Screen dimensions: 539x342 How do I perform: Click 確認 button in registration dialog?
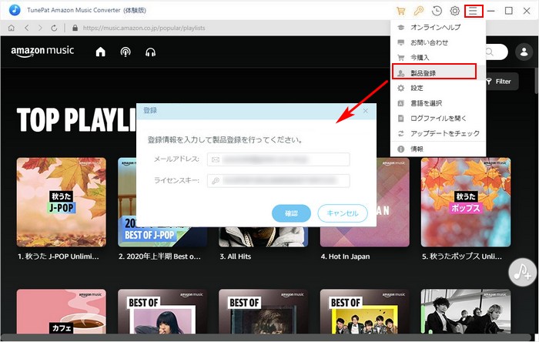291,213
